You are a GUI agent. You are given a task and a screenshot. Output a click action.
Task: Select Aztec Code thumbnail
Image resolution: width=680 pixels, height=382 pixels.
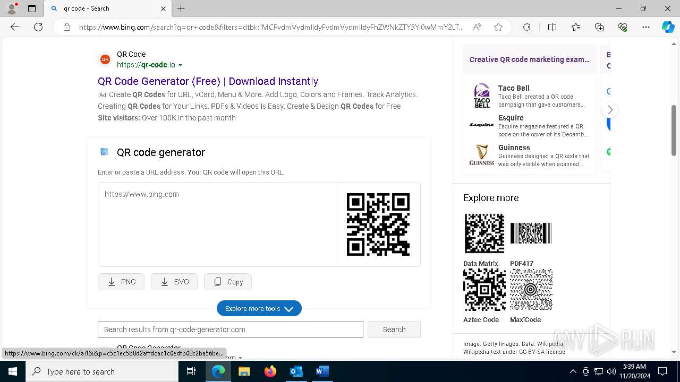tap(484, 290)
